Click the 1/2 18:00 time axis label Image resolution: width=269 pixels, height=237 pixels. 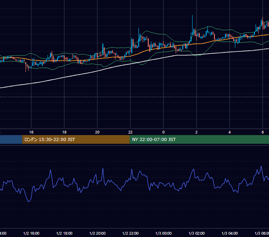point(64,233)
